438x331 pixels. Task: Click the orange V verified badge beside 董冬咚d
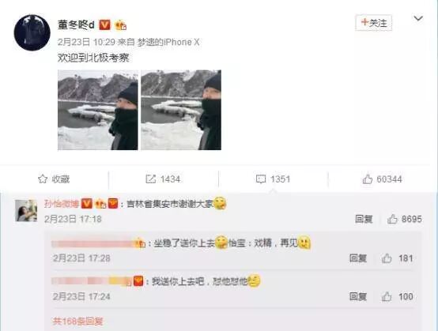pos(105,24)
